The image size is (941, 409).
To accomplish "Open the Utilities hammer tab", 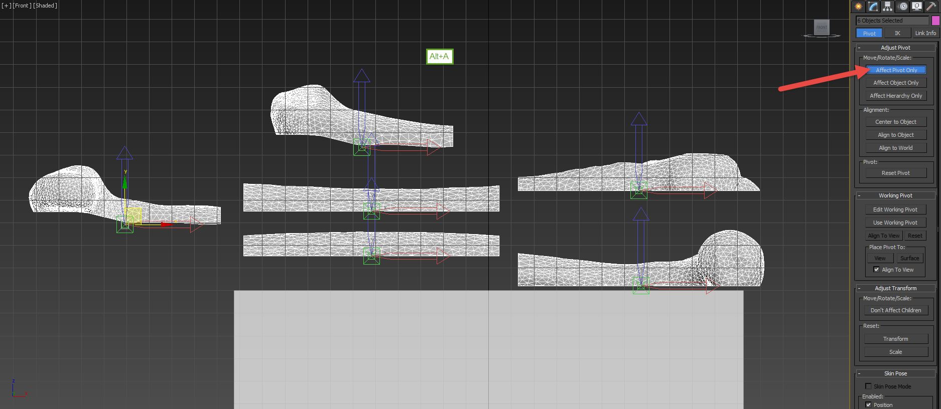I will tap(931, 7).
